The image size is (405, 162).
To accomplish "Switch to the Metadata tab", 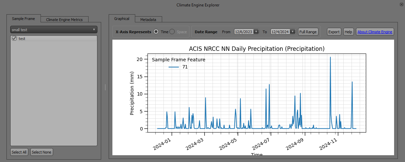I will coord(148,20).
